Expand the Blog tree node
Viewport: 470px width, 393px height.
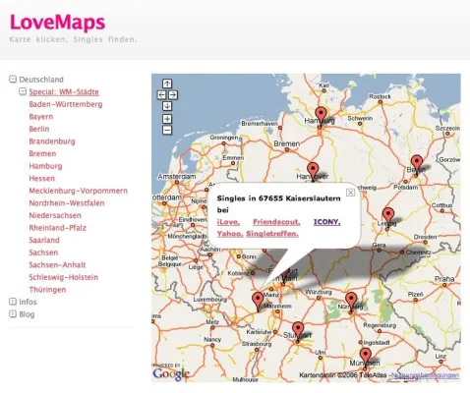pyautogui.click(x=13, y=313)
